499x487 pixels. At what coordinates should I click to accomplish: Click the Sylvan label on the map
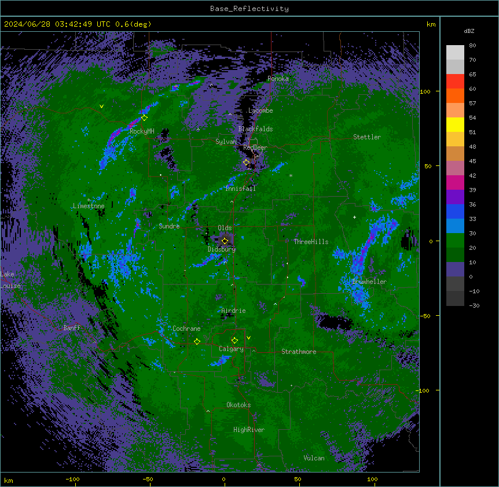click(226, 142)
